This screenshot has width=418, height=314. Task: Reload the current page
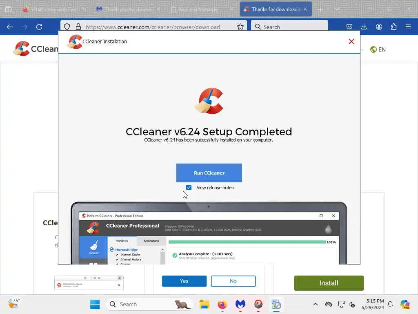pyautogui.click(x=39, y=27)
